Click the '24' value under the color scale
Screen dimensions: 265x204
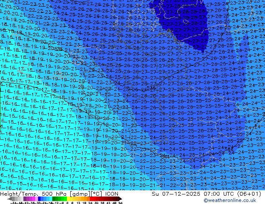90,203
